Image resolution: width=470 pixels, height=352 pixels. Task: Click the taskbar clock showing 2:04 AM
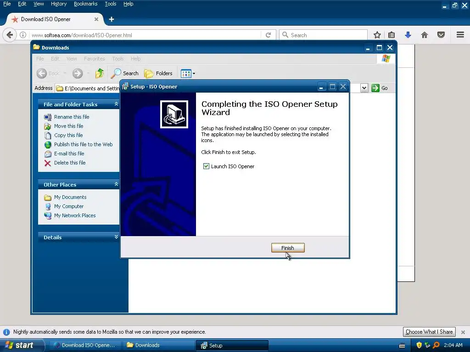coord(453,345)
